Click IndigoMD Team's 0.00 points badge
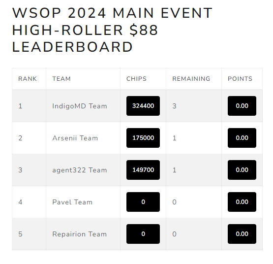Screen dimensions: 273x264 point(242,106)
